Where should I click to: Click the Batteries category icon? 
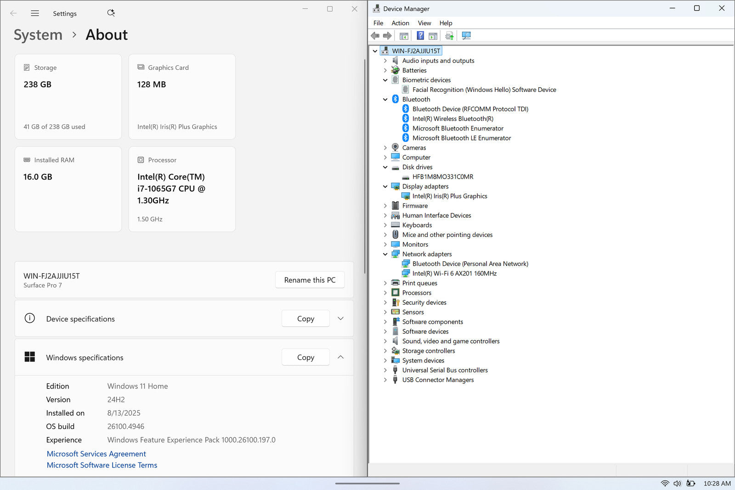pos(395,70)
